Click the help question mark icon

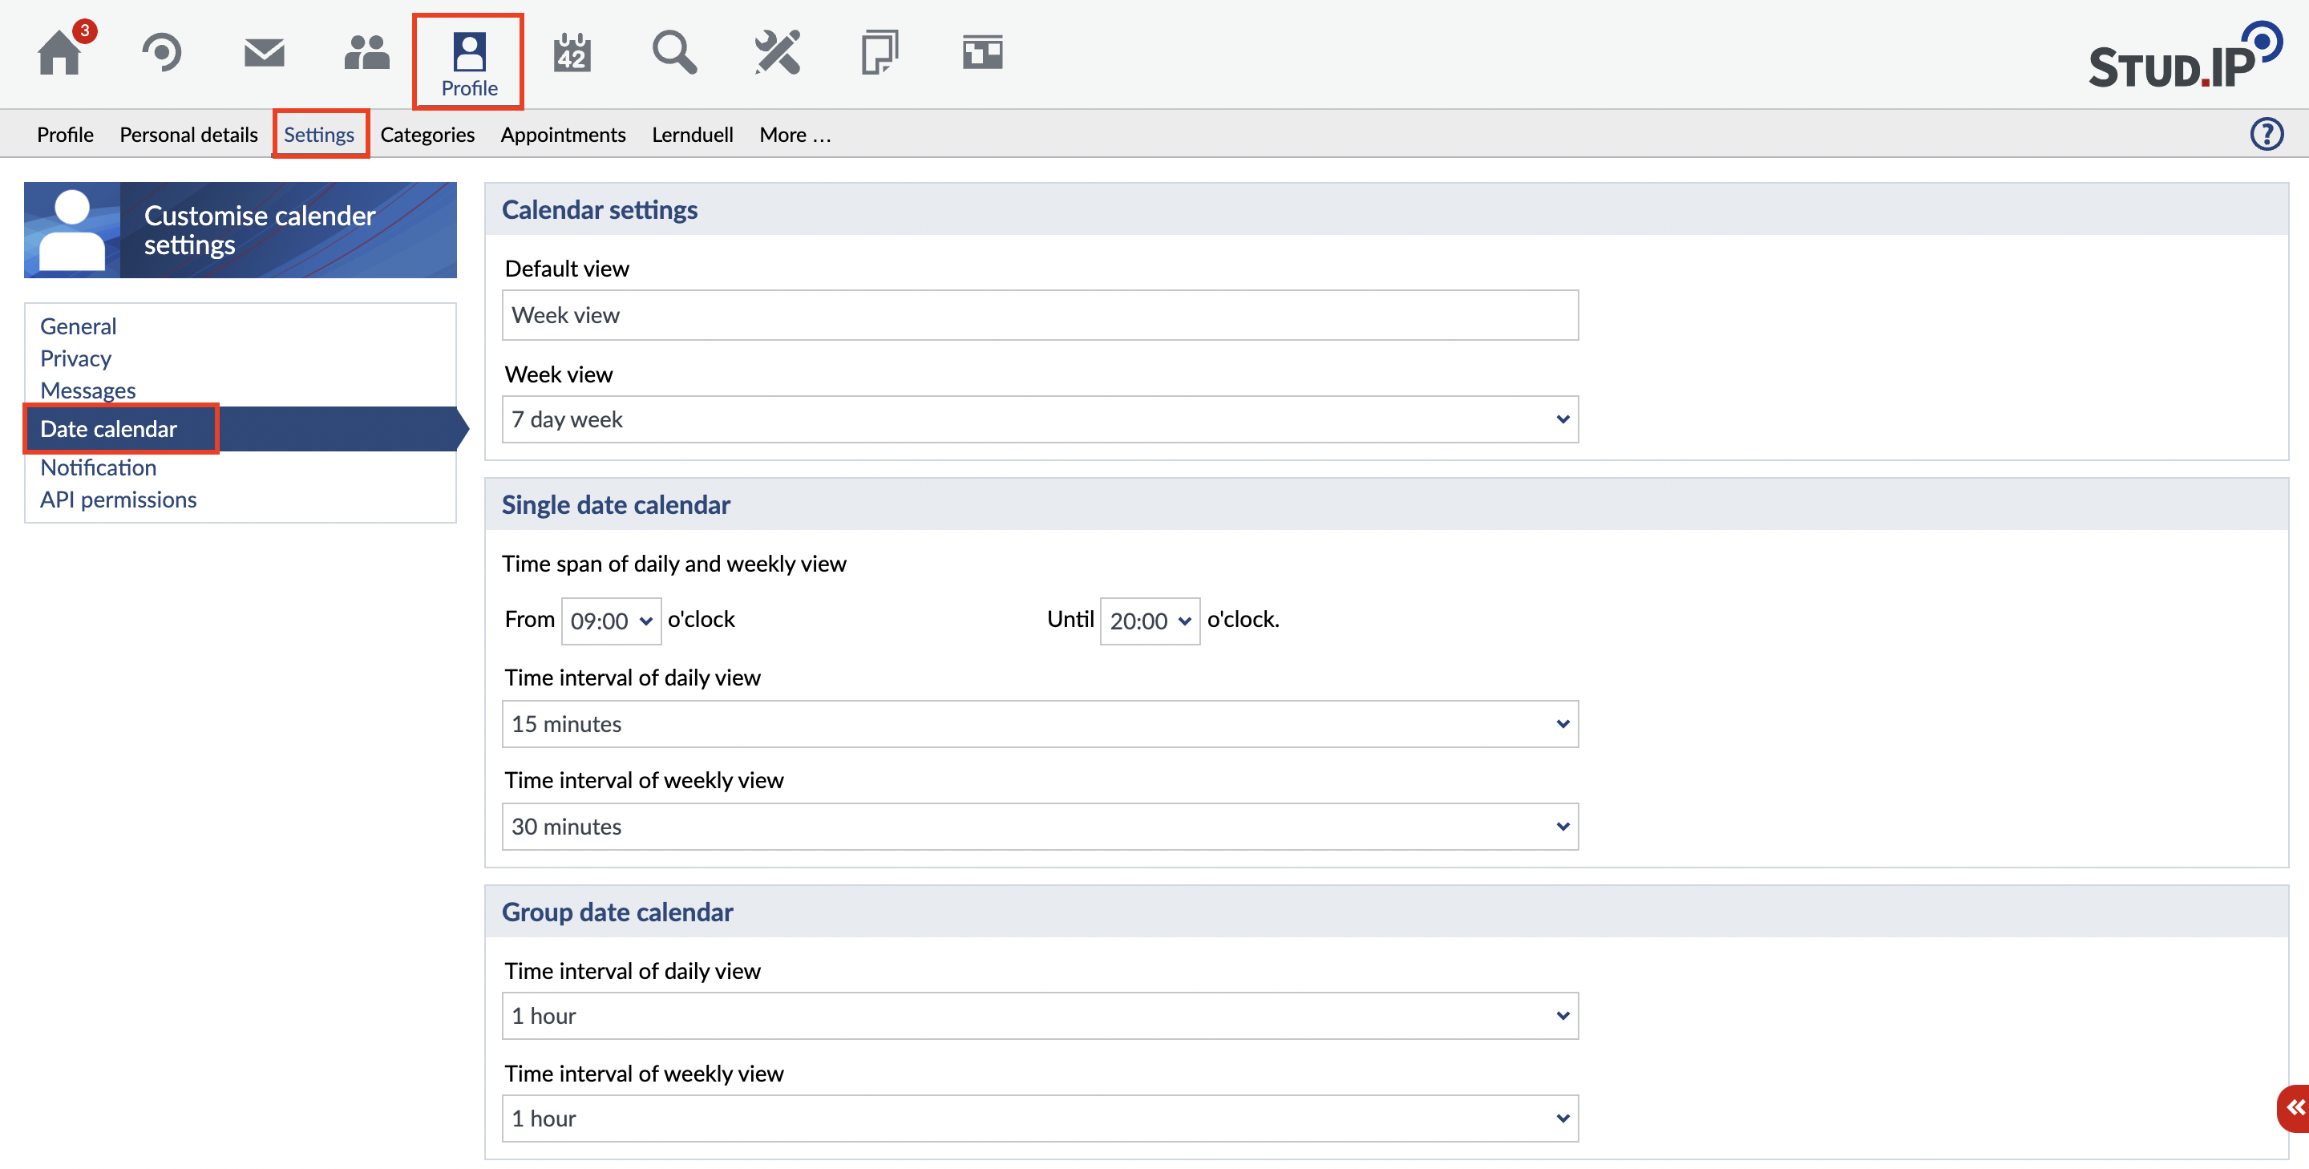[2267, 135]
